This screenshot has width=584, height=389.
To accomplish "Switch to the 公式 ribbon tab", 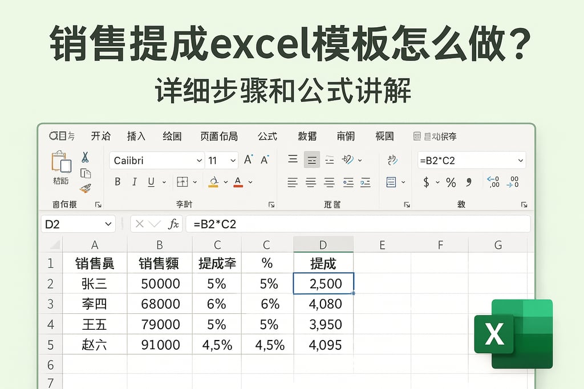I will pos(266,136).
